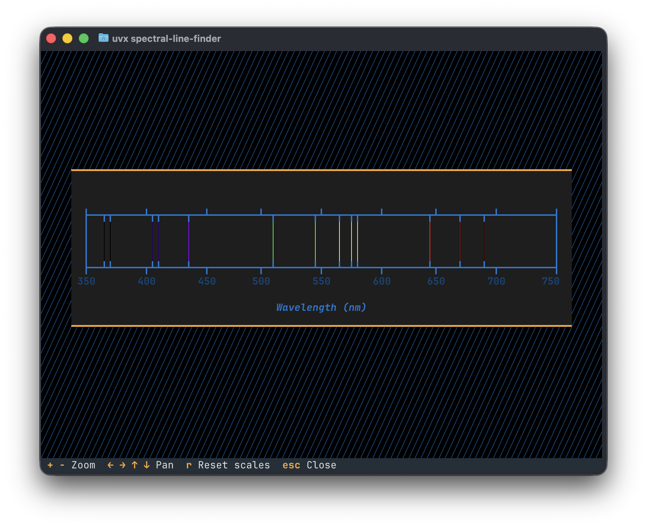
Task: Click the uvx spectral-line-finder window title
Action: pyautogui.click(x=166, y=38)
